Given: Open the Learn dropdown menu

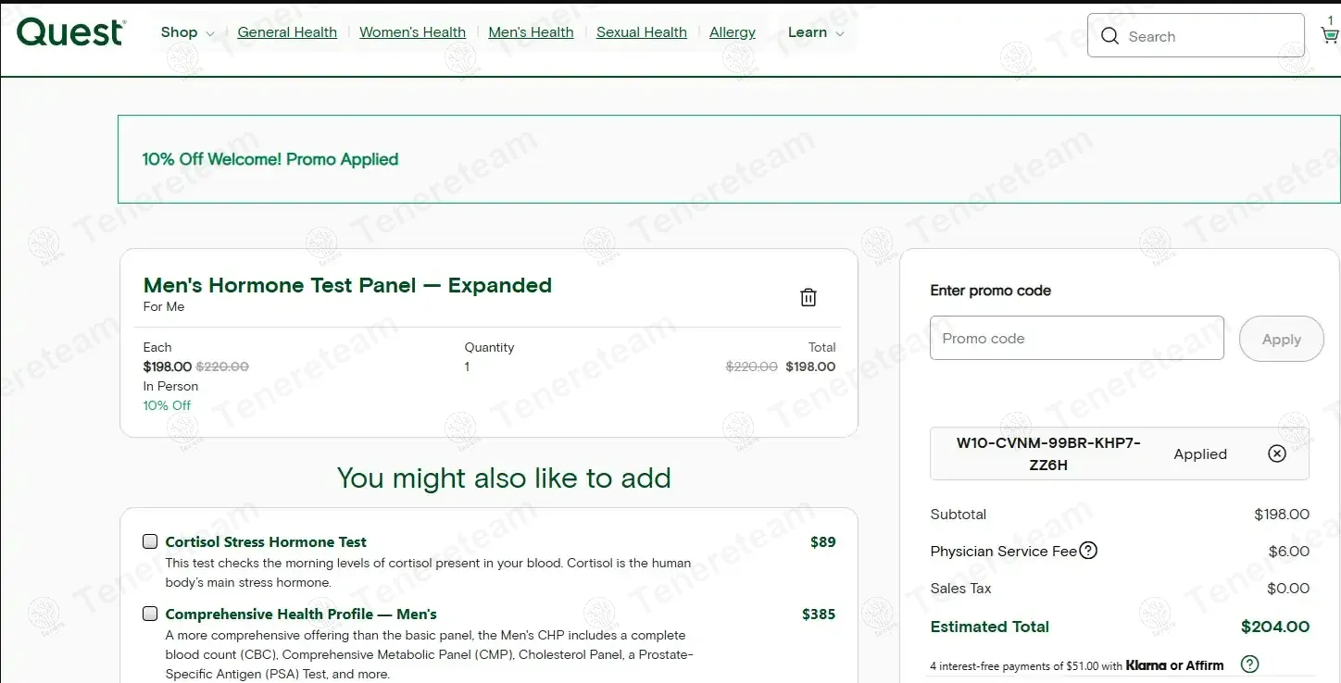Looking at the screenshot, I should (815, 32).
